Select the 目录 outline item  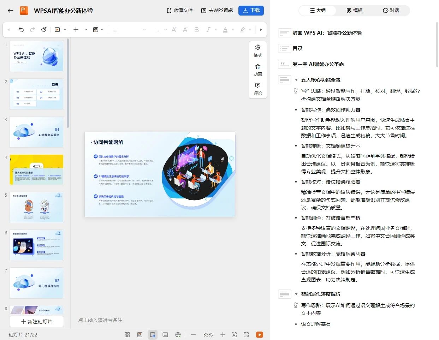[297, 48]
